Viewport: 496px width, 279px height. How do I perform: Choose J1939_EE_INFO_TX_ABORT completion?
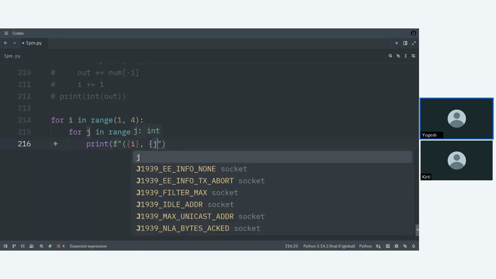(x=272, y=181)
